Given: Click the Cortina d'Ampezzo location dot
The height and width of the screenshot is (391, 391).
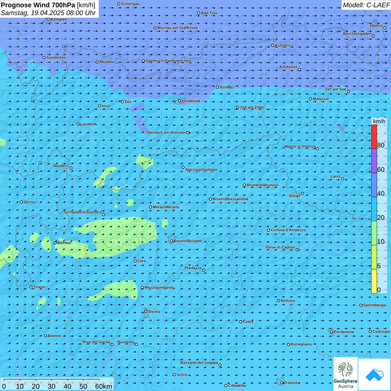Looking at the screenshot, I should 269,230.
